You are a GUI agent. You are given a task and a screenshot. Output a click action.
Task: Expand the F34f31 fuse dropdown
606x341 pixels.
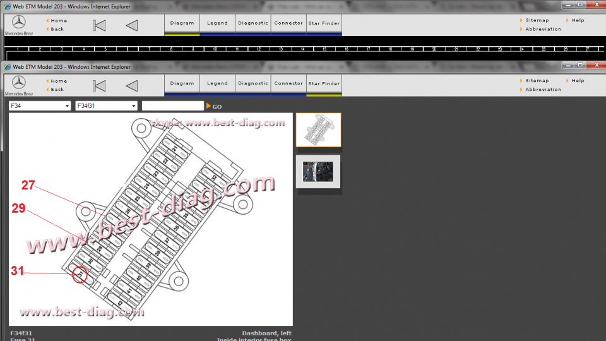pos(106,106)
